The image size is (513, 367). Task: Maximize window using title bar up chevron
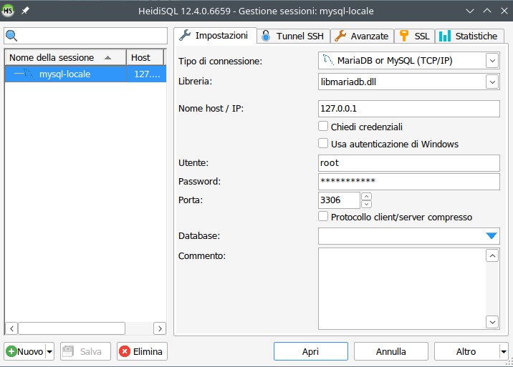pyautogui.click(x=487, y=11)
